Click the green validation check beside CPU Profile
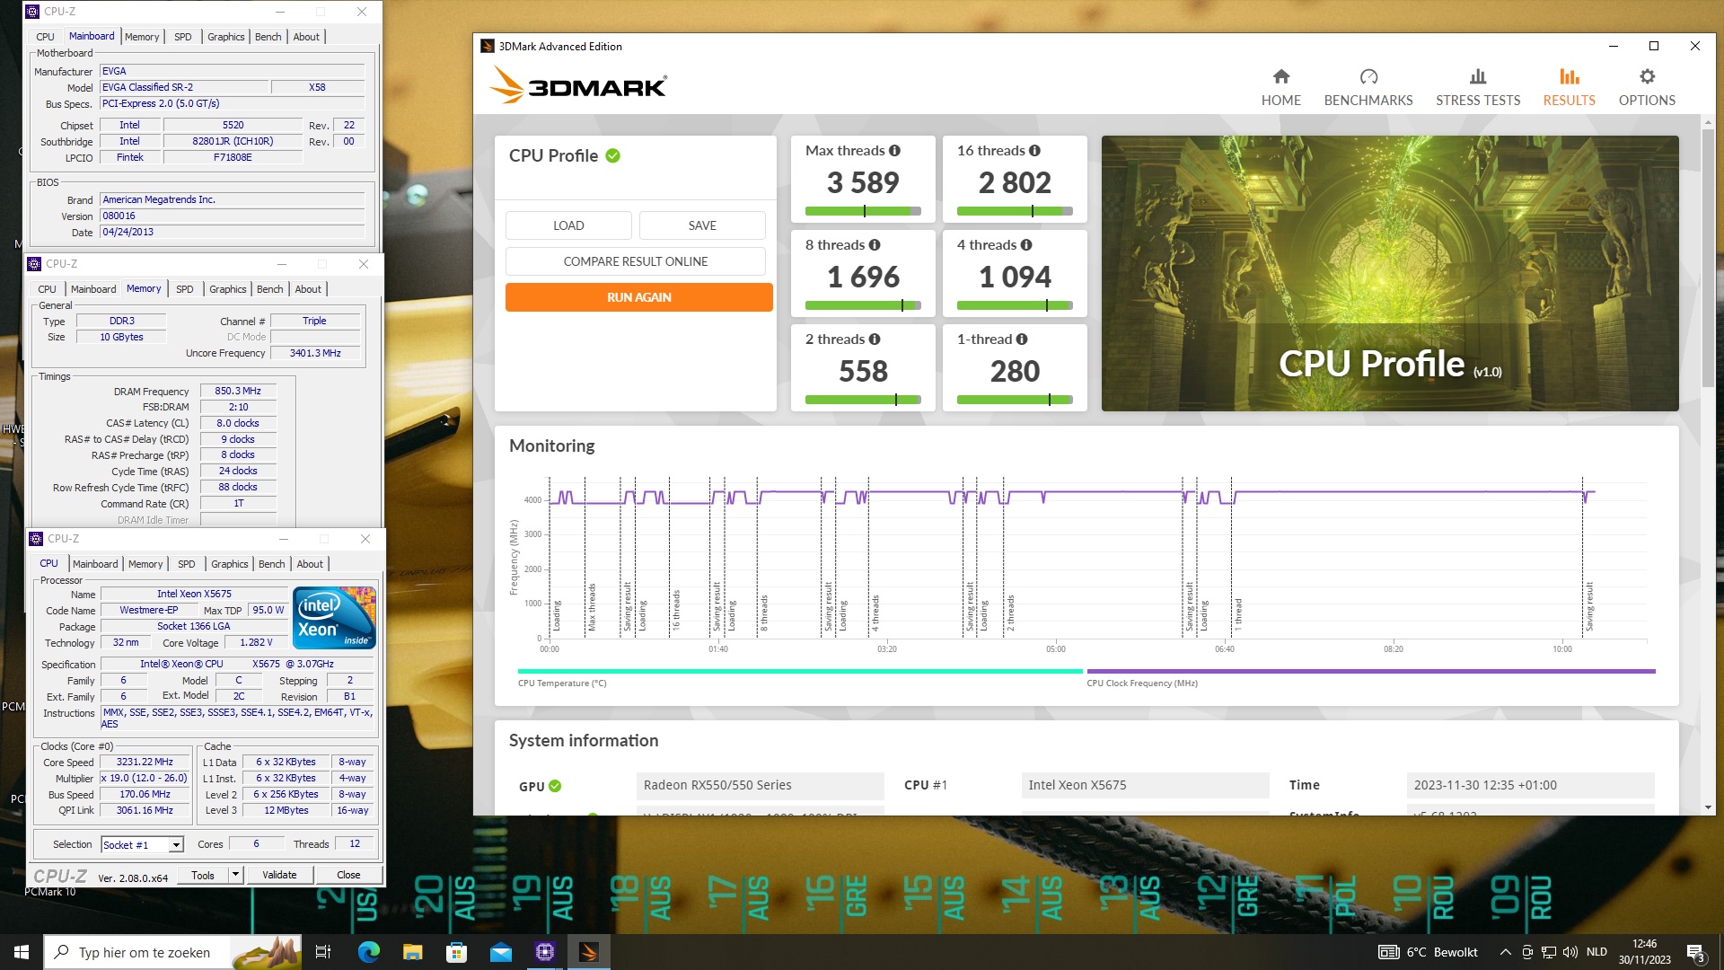This screenshot has width=1724, height=970. point(613,156)
